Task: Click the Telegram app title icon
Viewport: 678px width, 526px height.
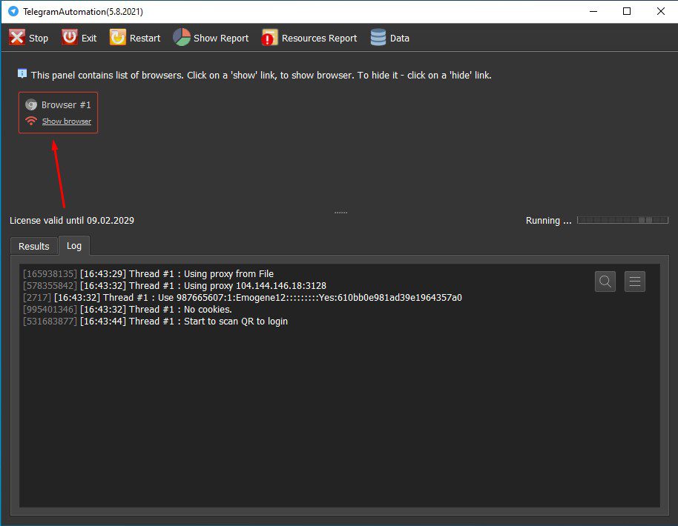Action: 13,11
